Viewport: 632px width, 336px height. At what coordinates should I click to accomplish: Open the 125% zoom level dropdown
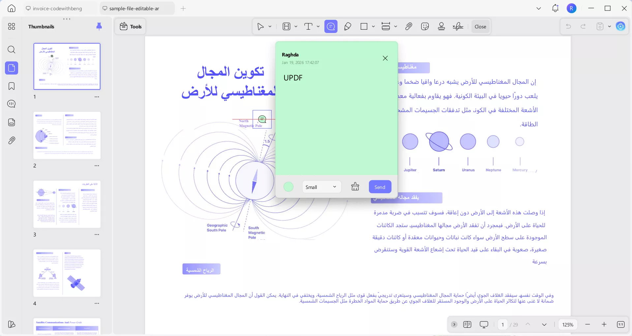click(568, 325)
